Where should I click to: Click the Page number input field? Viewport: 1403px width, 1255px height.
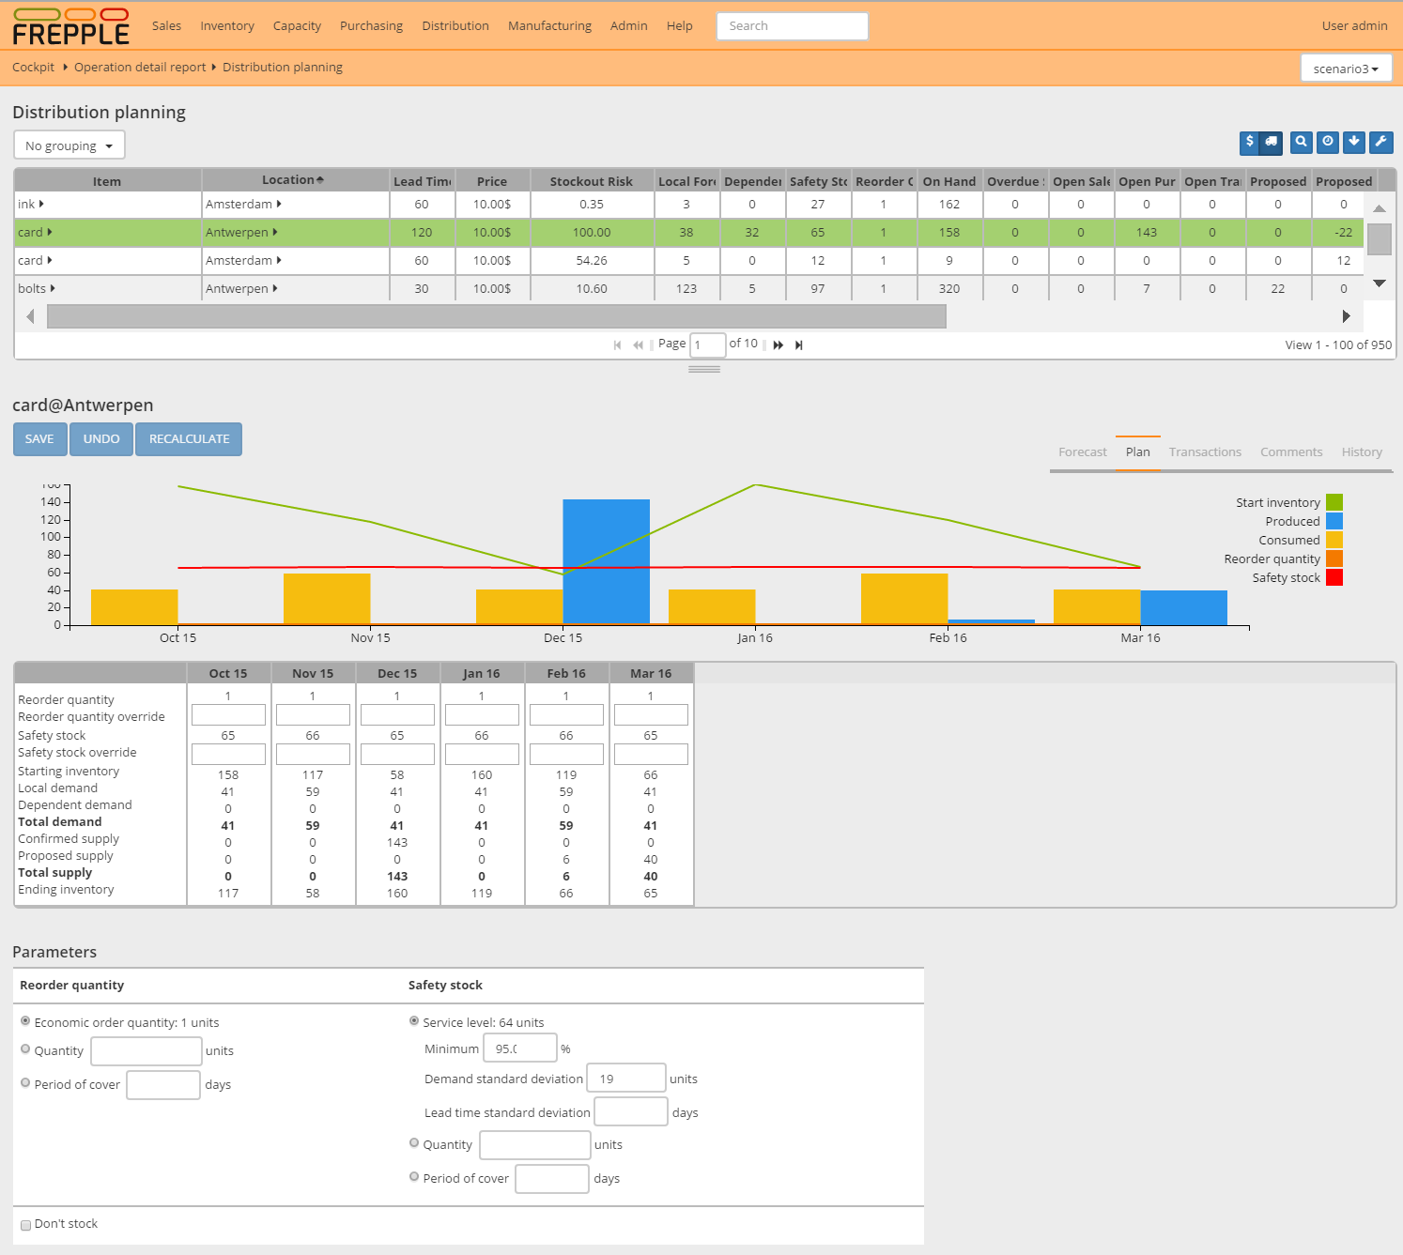pyautogui.click(x=708, y=344)
